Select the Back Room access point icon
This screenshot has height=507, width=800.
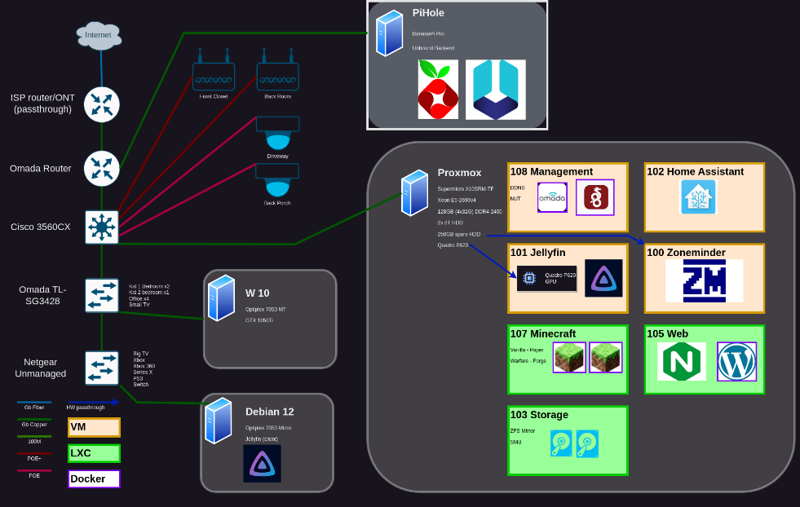(277, 70)
